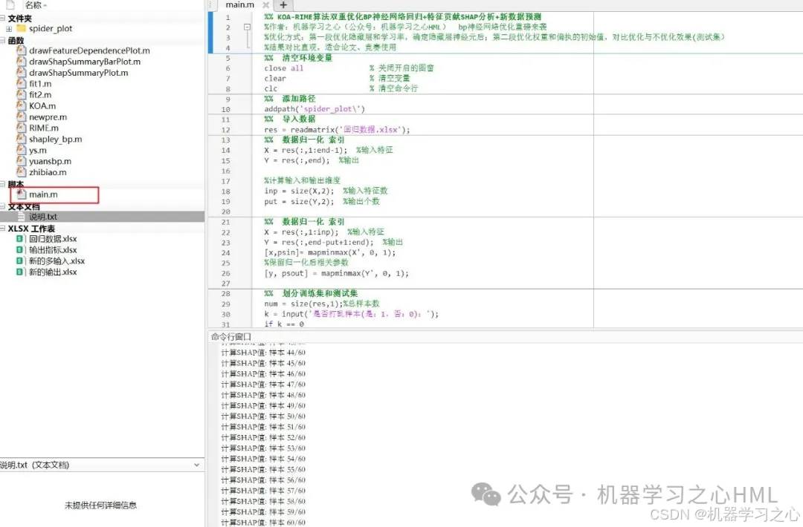Screen dimensions: 803x527
Task: Select the main.m editor tab
Action: [x=239, y=5]
